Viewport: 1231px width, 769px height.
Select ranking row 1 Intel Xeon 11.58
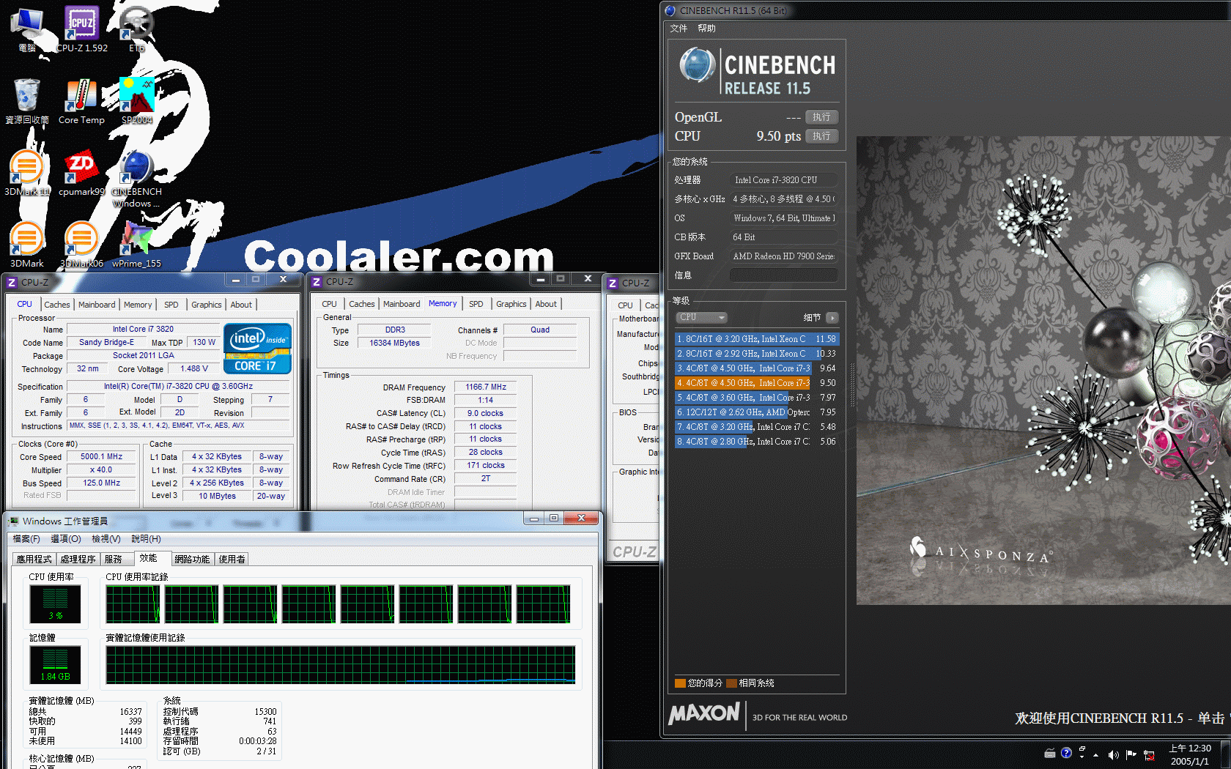[756, 339]
